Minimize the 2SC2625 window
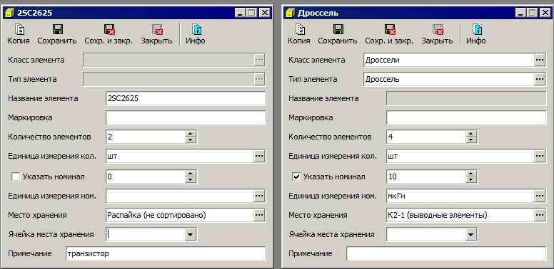The width and height of the screenshot is (554, 269). coord(241,13)
